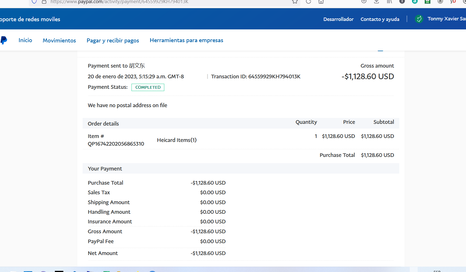Click the red yD extension icon

click(453, 2)
